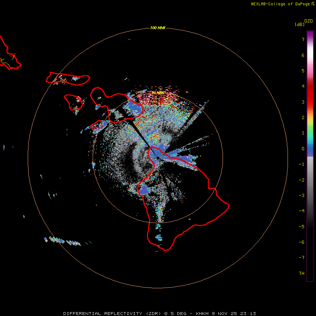This screenshot has height=316, width=316.
Task: Click the NEXLAB-College of DuPage credit text
Action: pos(280,4)
